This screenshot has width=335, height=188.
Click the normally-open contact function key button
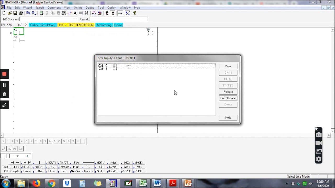pos(15,163)
